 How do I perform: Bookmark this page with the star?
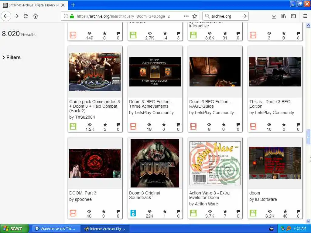tap(195, 16)
